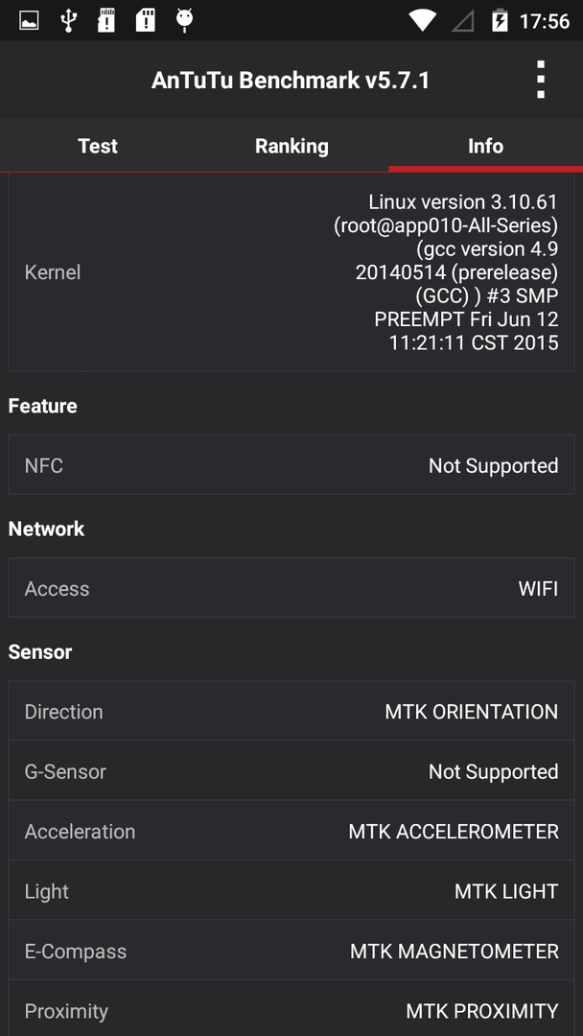Image resolution: width=583 pixels, height=1036 pixels.
Task: Tap the picture notification icon
Action: tap(29, 21)
